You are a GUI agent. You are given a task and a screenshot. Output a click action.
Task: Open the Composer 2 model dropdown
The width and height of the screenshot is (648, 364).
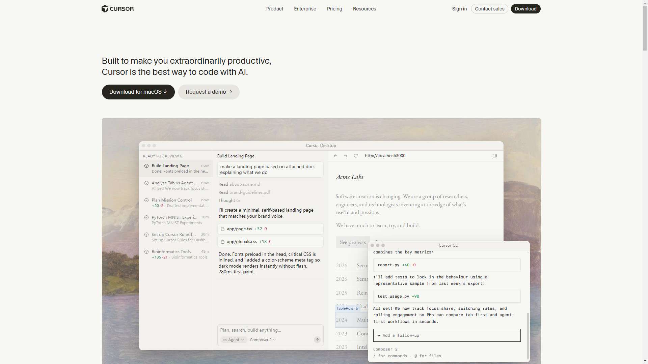(x=263, y=340)
